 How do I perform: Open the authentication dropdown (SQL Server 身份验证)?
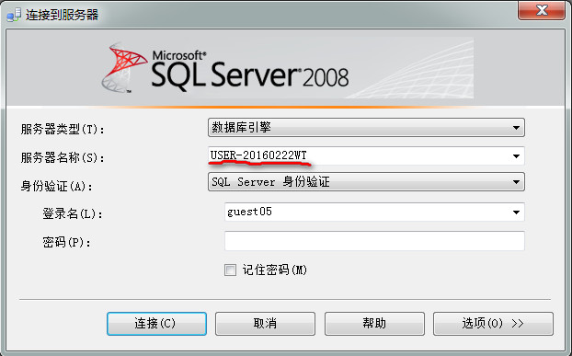(366, 181)
